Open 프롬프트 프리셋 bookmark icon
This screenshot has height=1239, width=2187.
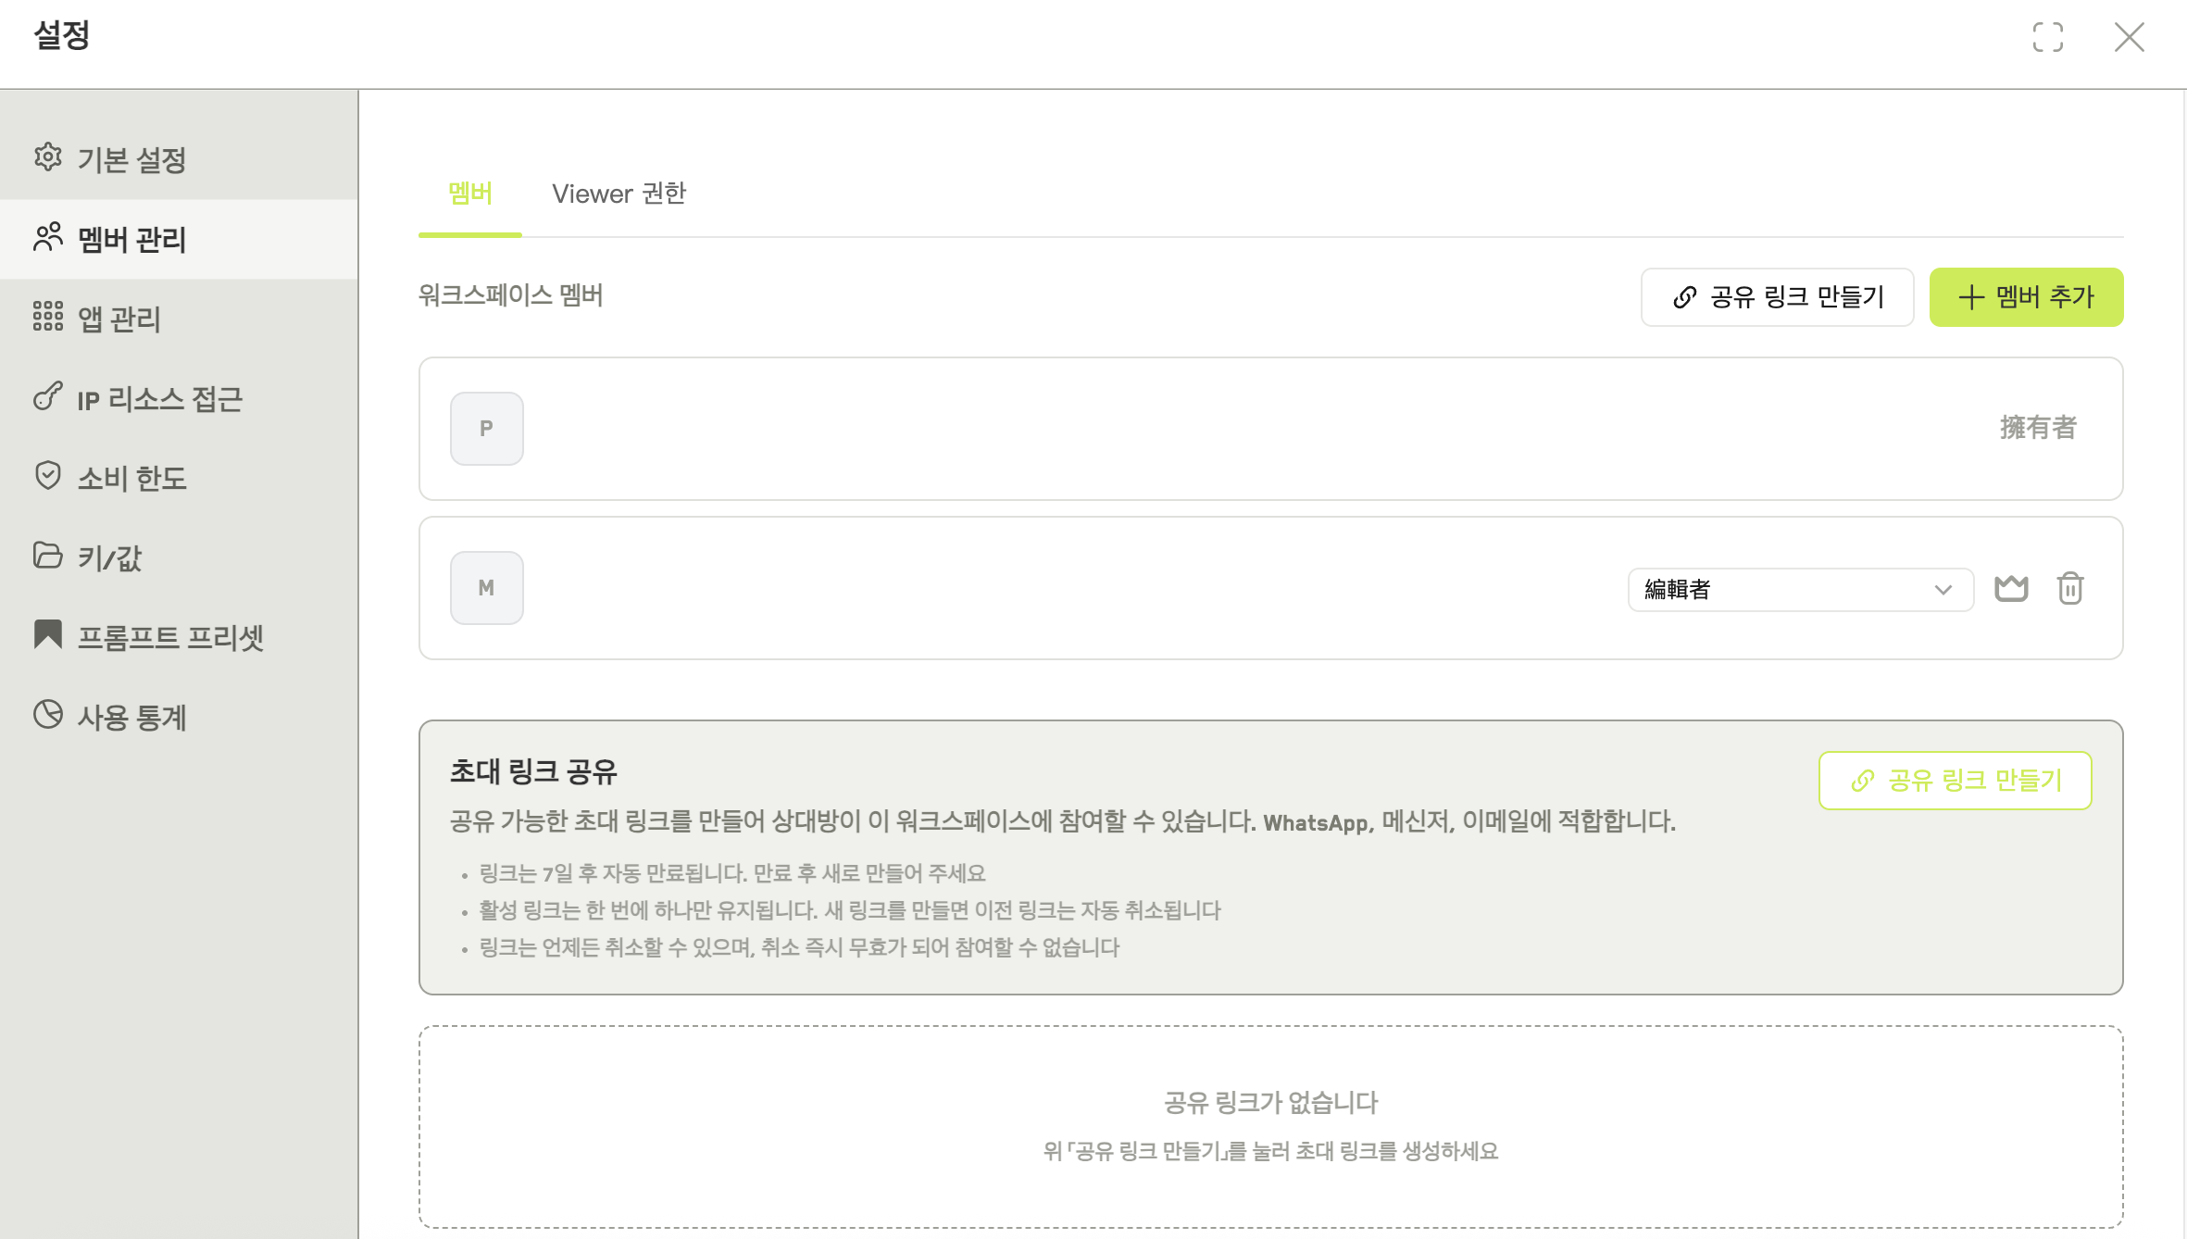48,635
